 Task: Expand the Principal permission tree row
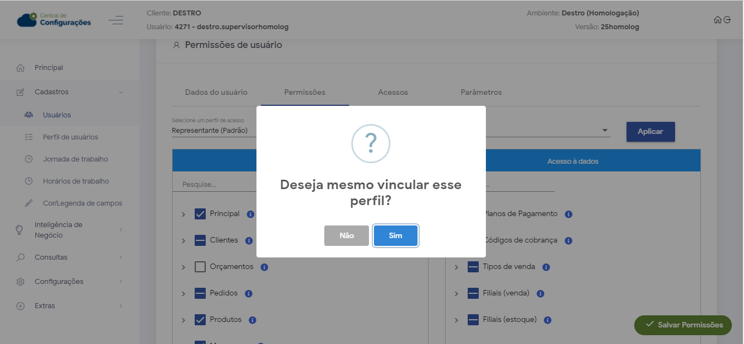point(184,214)
